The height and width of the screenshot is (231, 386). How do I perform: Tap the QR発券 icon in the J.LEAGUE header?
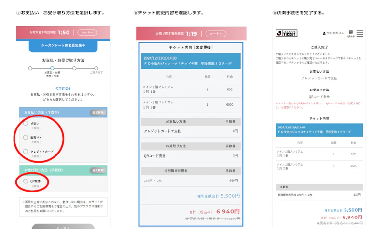pos(351,33)
